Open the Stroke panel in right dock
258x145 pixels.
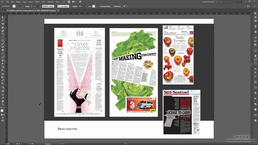[255, 37]
